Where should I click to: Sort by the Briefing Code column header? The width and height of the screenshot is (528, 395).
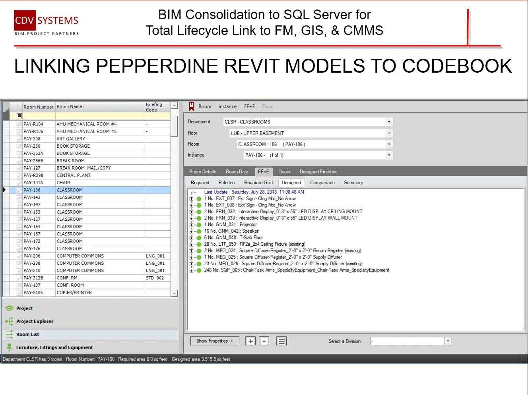pyautogui.click(x=157, y=107)
